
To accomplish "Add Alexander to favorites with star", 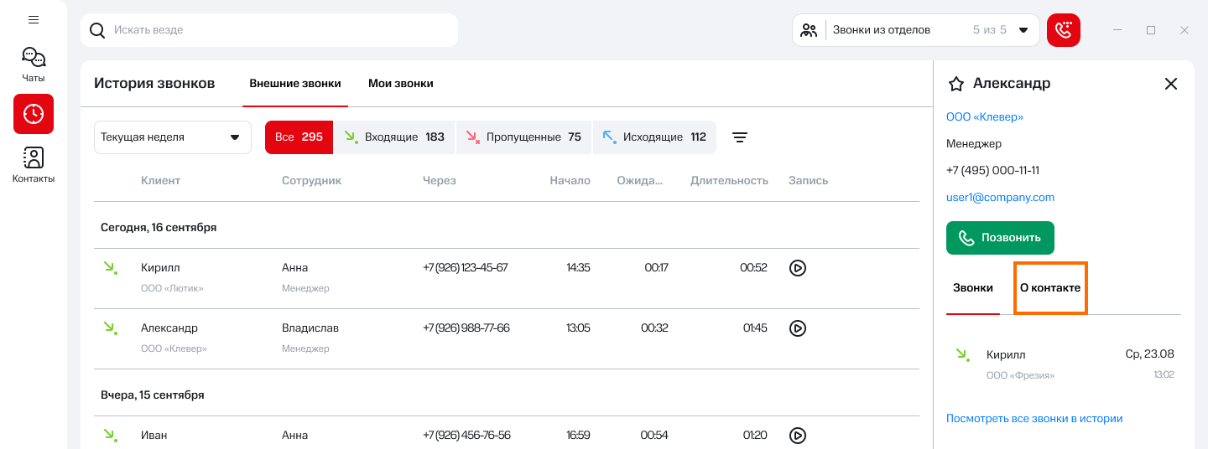I will [955, 84].
